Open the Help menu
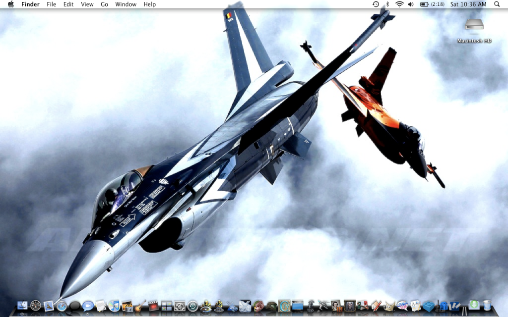This screenshot has height=317, width=508. pyautogui.click(x=150, y=4)
